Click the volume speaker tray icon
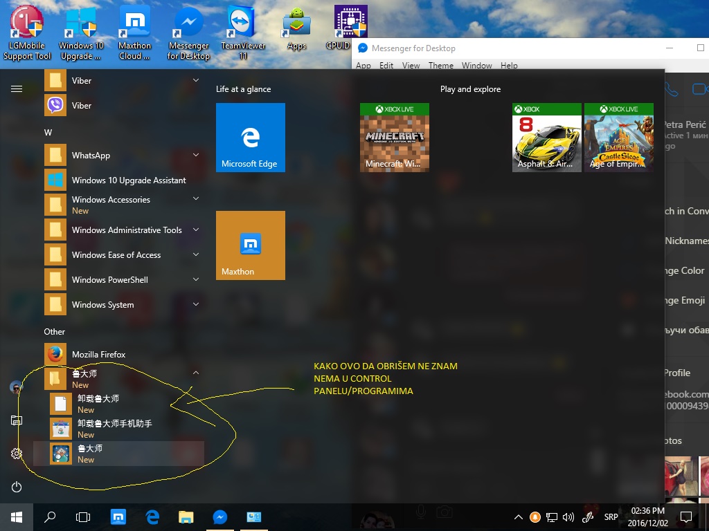Image resolution: width=709 pixels, height=531 pixels. (568, 517)
